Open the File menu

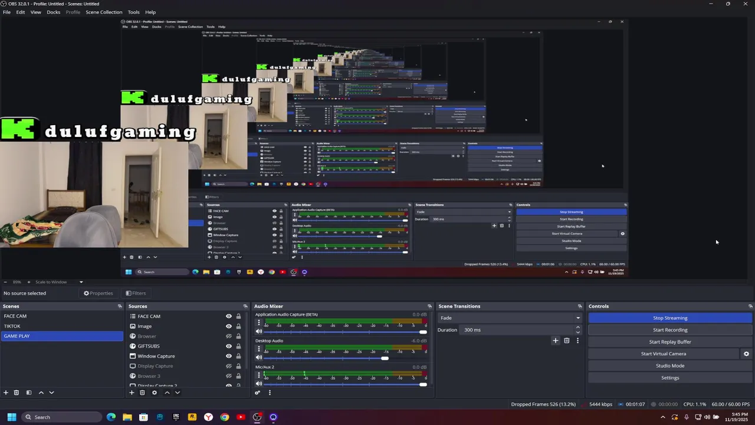(6, 12)
